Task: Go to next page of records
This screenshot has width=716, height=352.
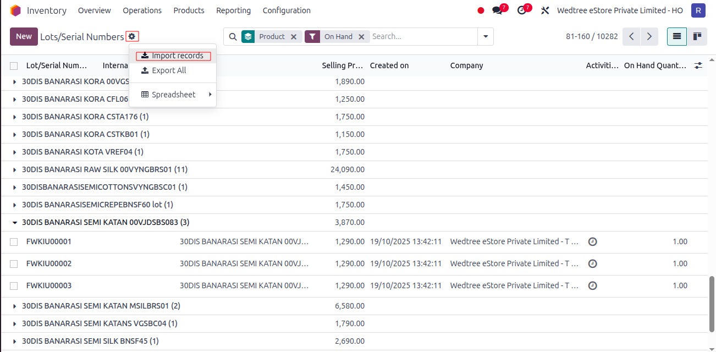Action: point(649,36)
